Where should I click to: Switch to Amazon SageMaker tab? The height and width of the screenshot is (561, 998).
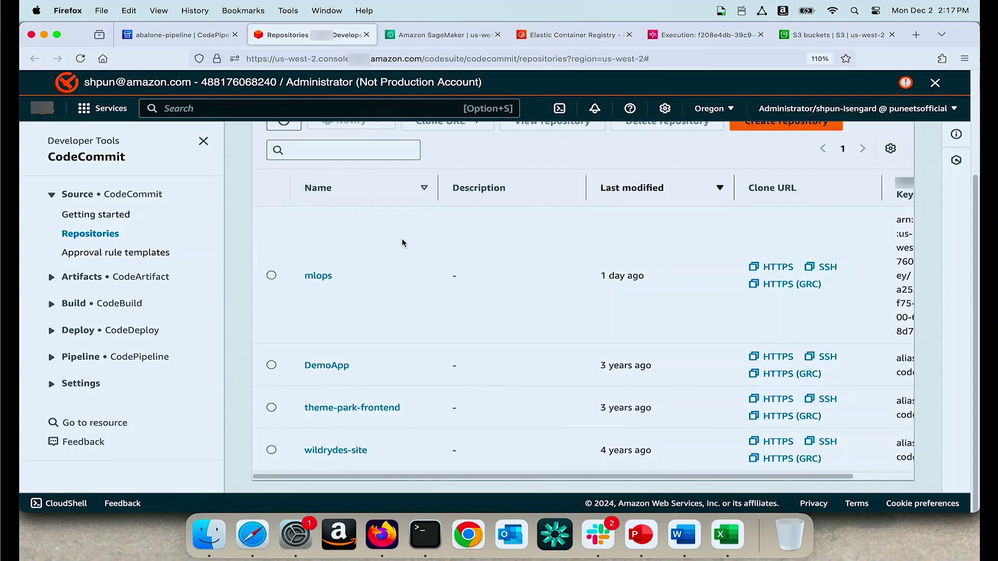pyautogui.click(x=443, y=35)
